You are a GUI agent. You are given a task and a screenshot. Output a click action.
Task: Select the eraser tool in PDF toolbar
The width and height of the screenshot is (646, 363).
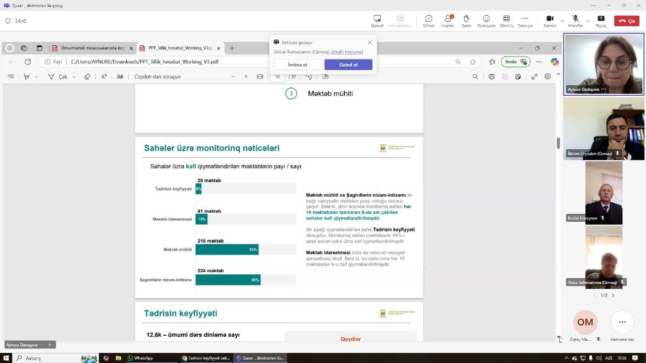coord(87,77)
